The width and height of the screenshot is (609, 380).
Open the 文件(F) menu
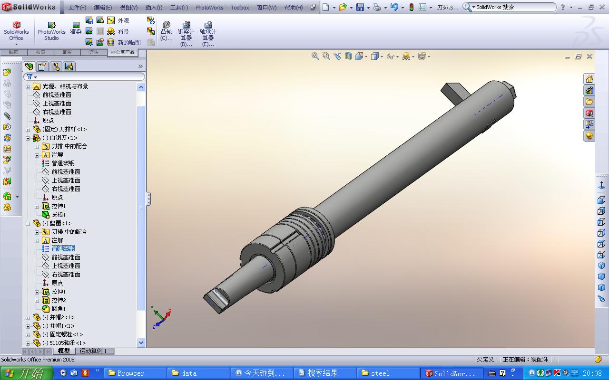pos(77,8)
